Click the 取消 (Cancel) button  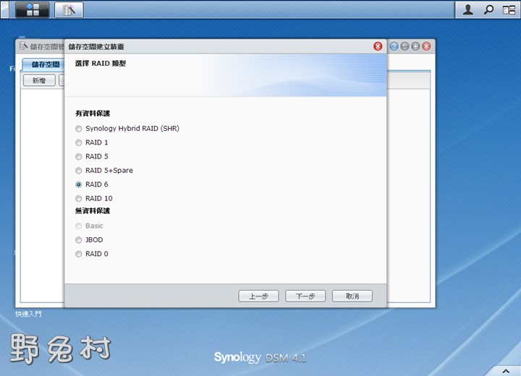(x=352, y=296)
